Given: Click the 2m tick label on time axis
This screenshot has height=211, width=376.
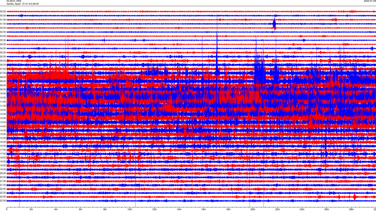Looking at the screenshot, I should pyautogui.click(x=31, y=209).
